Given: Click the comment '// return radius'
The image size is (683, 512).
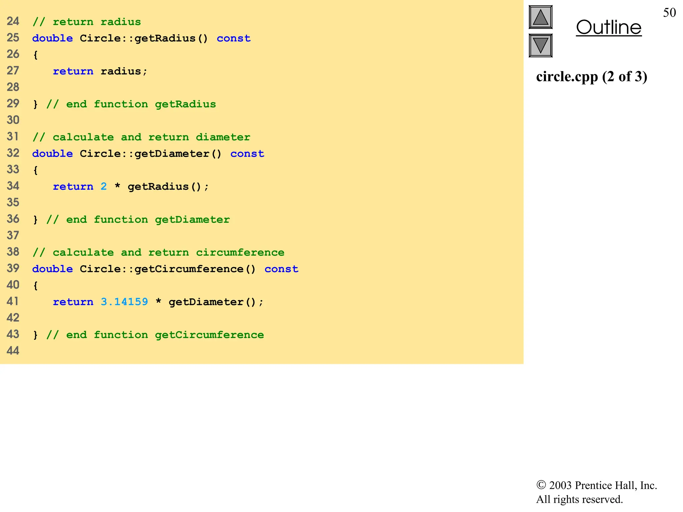Looking at the screenshot, I should point(87,22).
